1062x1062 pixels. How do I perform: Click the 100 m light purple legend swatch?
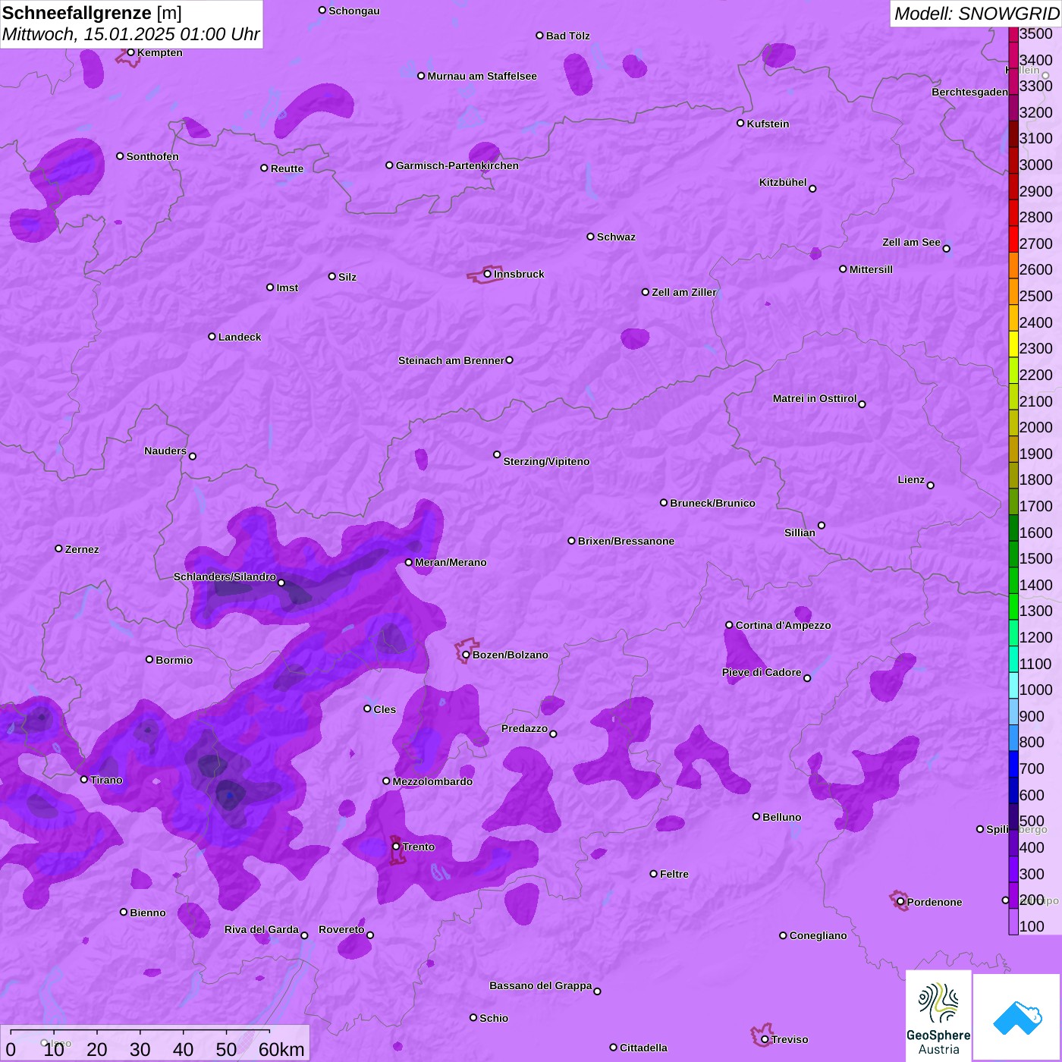point(1013,922)
